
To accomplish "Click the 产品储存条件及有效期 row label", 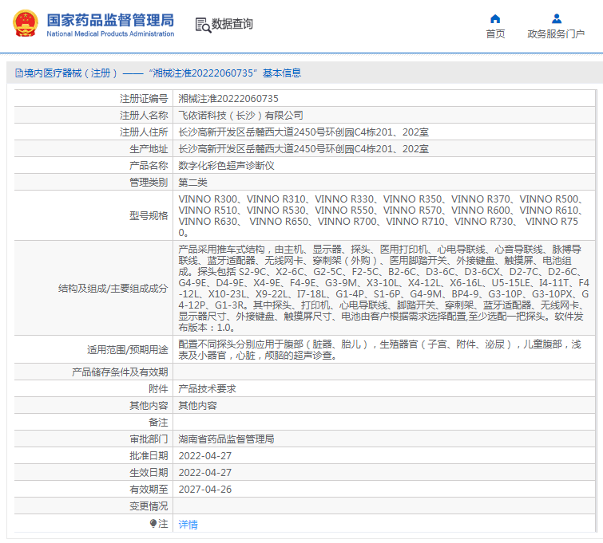I will click(120, 372).
